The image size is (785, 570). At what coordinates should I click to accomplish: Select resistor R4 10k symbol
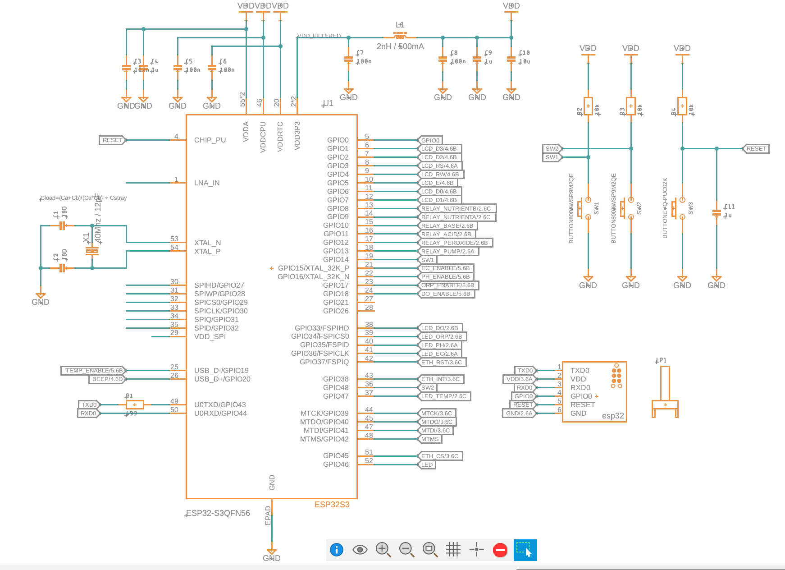click(x=682, y=106)
